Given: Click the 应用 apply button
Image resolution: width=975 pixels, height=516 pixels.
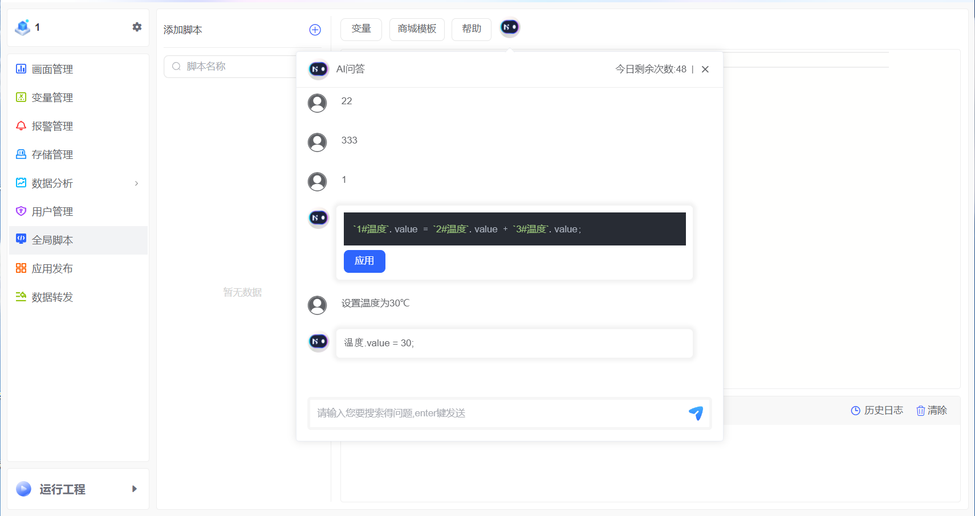Looking at the screenshot, I should tap(364, 261).
